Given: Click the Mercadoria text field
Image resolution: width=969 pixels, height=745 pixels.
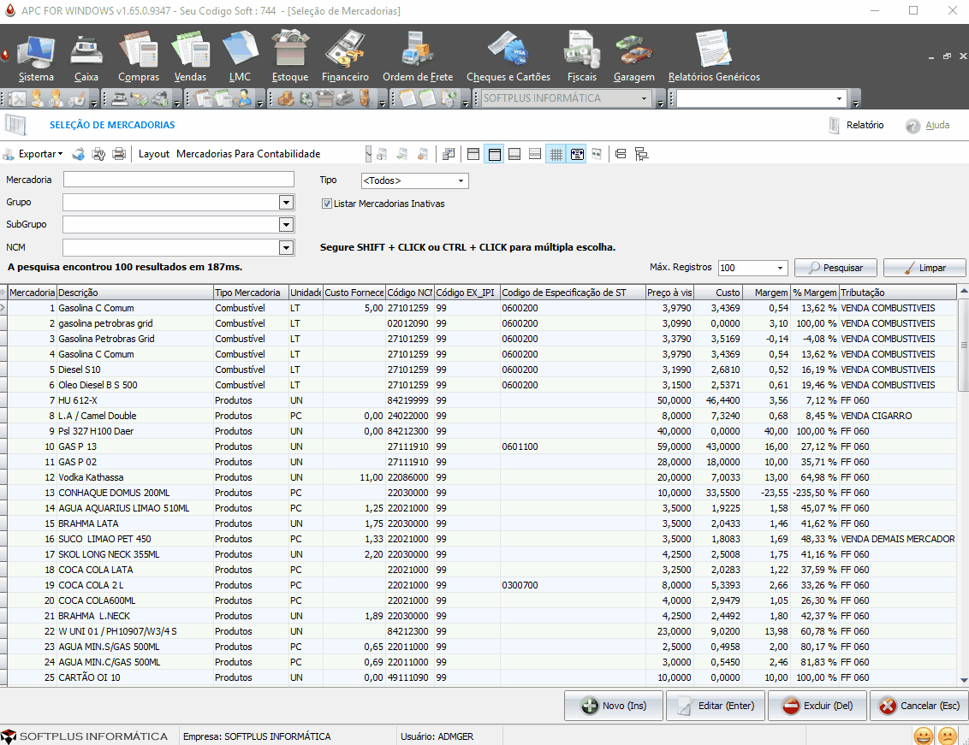Looking at the screenshot, I should tap(179, 180).
